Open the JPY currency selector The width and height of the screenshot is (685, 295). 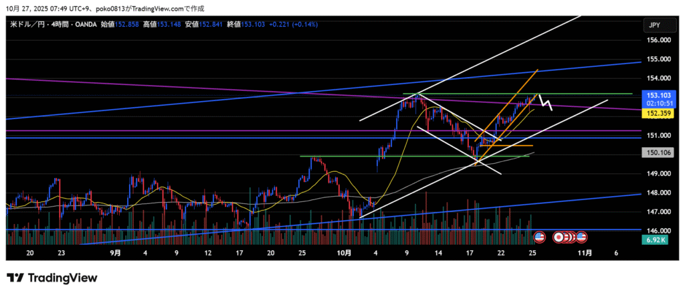click(654, 25)
